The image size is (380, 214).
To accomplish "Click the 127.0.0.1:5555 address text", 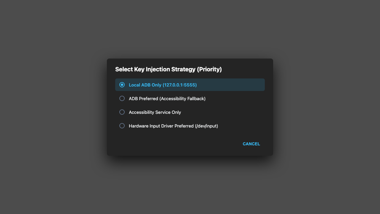I will pos(179,85).
